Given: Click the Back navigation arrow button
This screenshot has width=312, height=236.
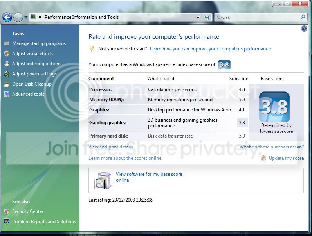Looking at the screenshot, I should (x=7, y=18).
